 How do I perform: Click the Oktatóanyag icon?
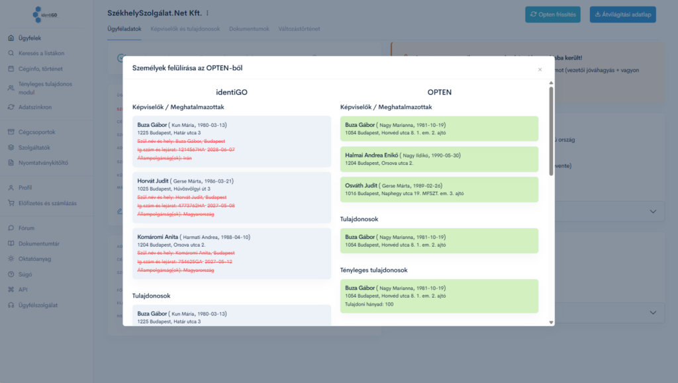11,259
